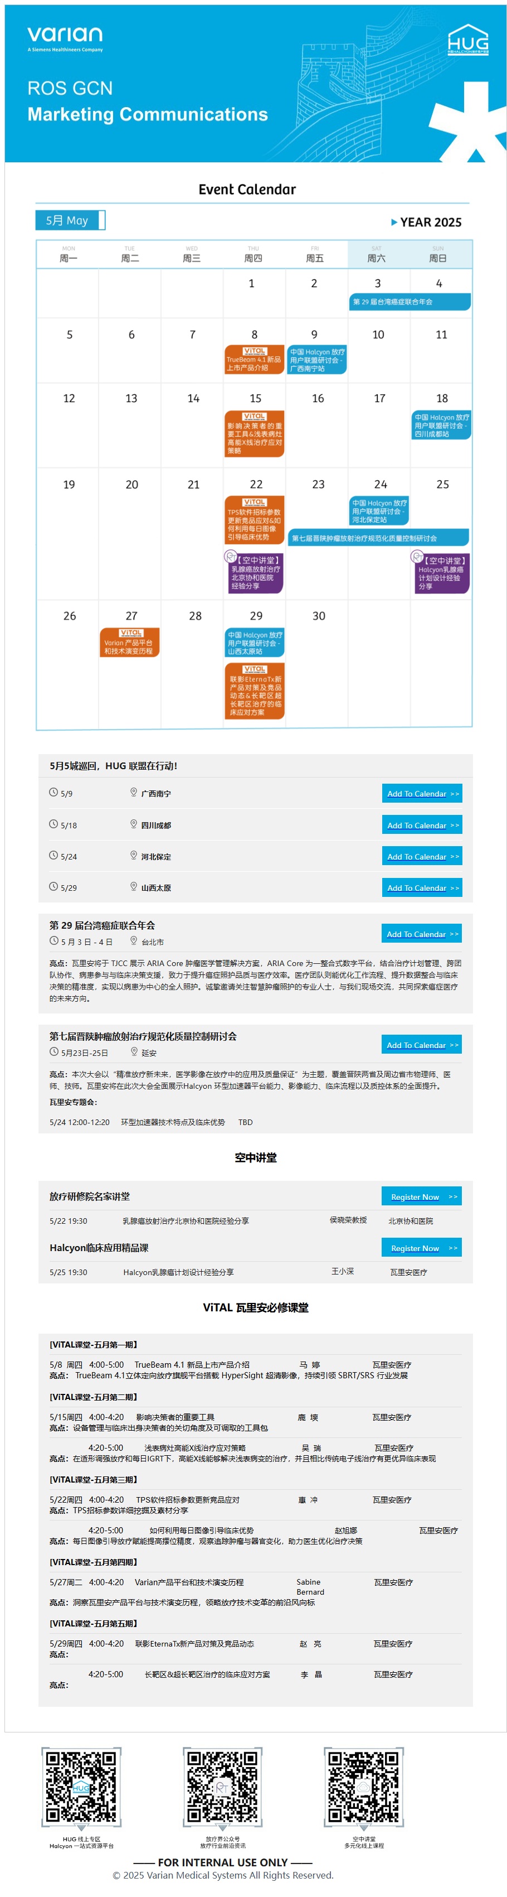
Task: Open the 第29届台湾癌症联合年会 calendar bar
Action: (410, 302)
